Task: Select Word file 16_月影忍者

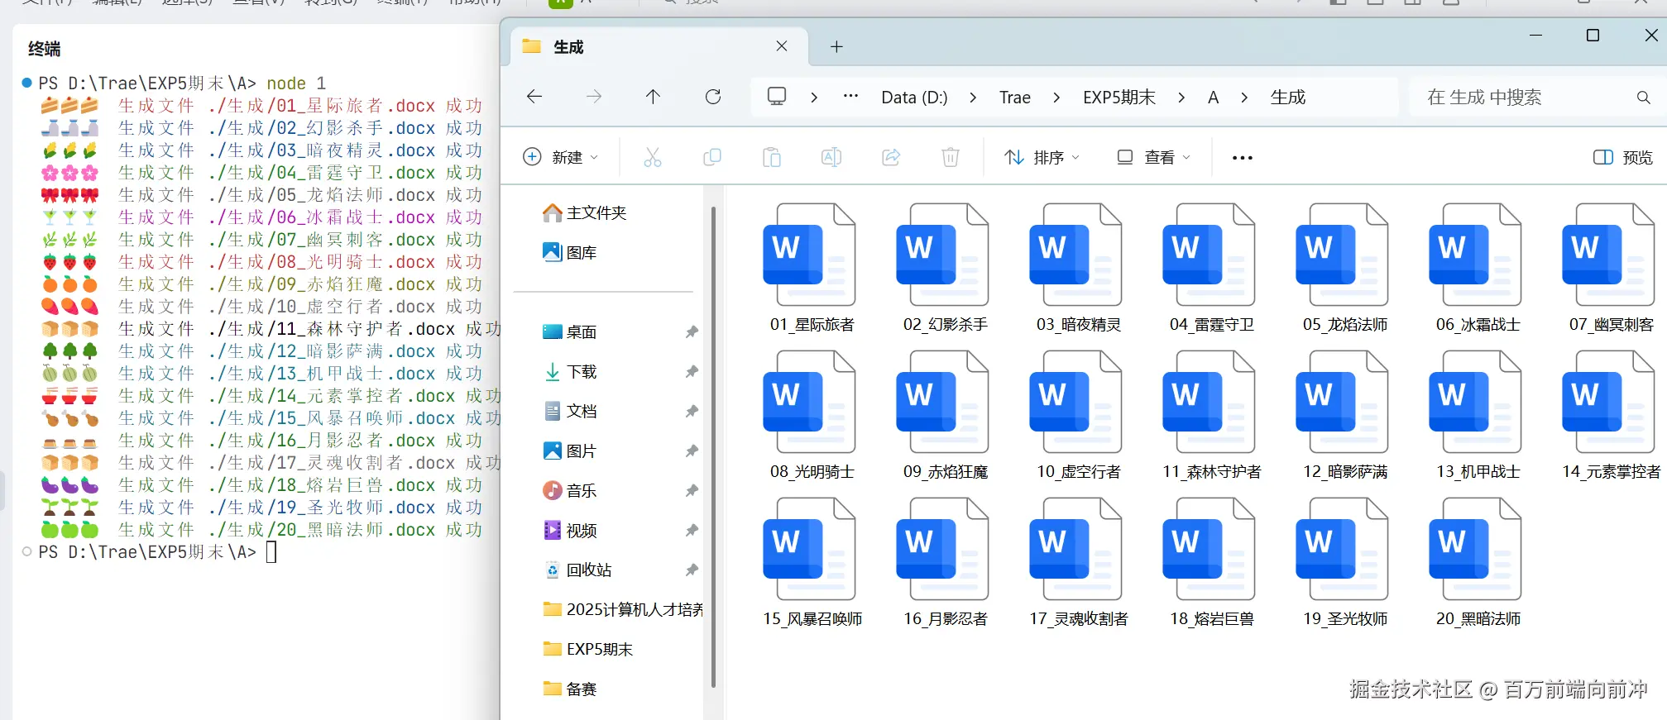Action: click(x=945, y=562)
